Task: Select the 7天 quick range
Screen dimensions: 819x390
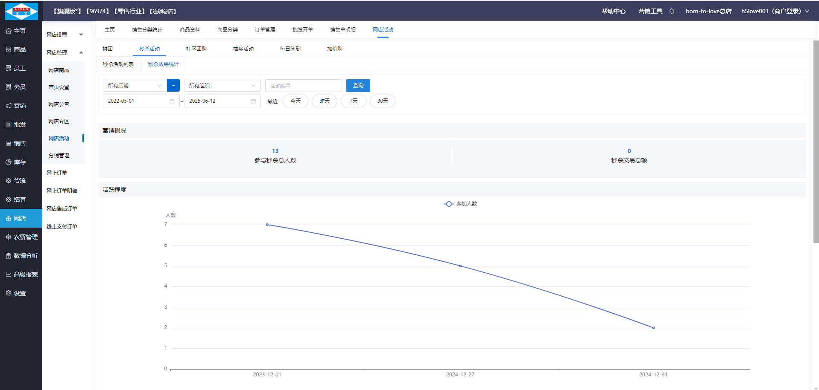Action: (x=354, y=101)
